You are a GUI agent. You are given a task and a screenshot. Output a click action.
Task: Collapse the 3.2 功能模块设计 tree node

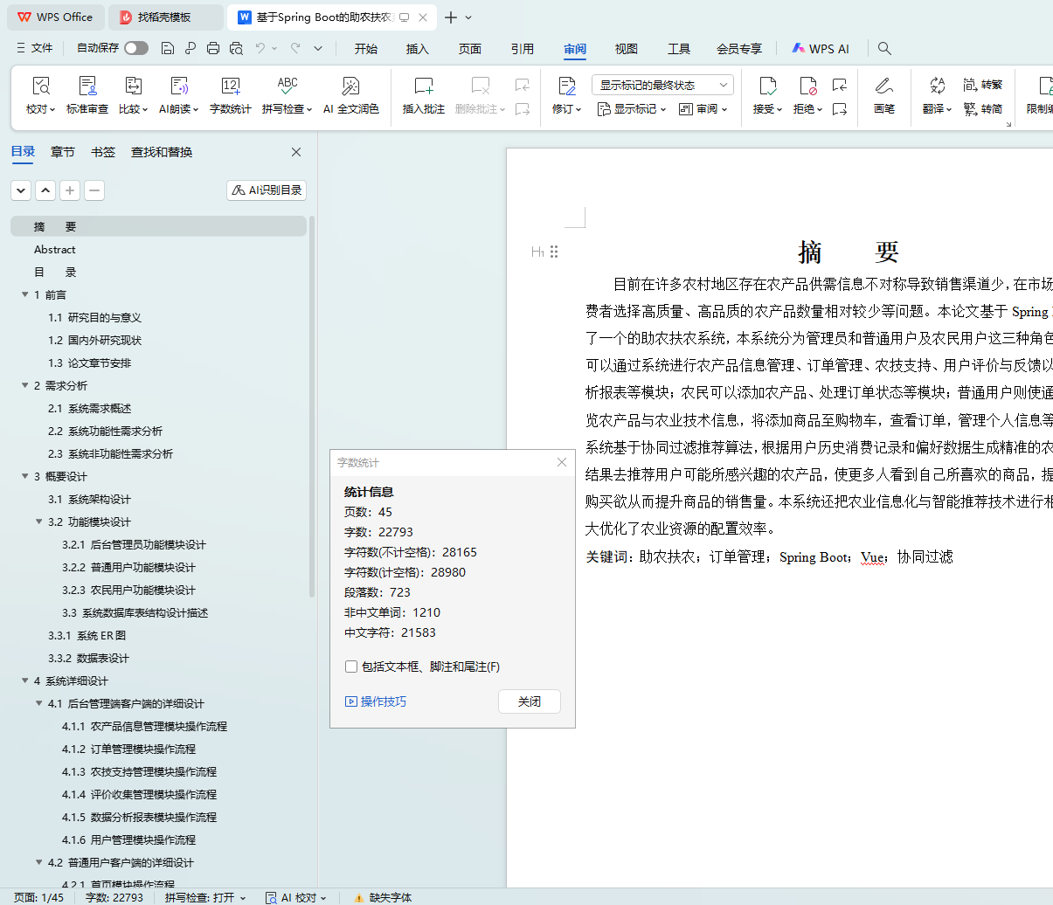(39, 522)
